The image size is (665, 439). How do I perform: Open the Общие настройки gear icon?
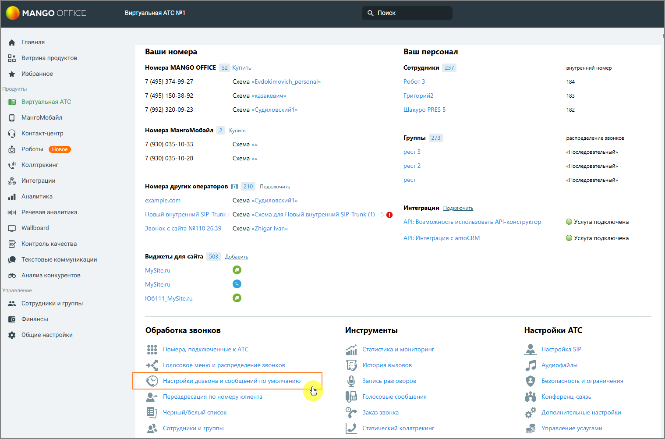point(12,335)
